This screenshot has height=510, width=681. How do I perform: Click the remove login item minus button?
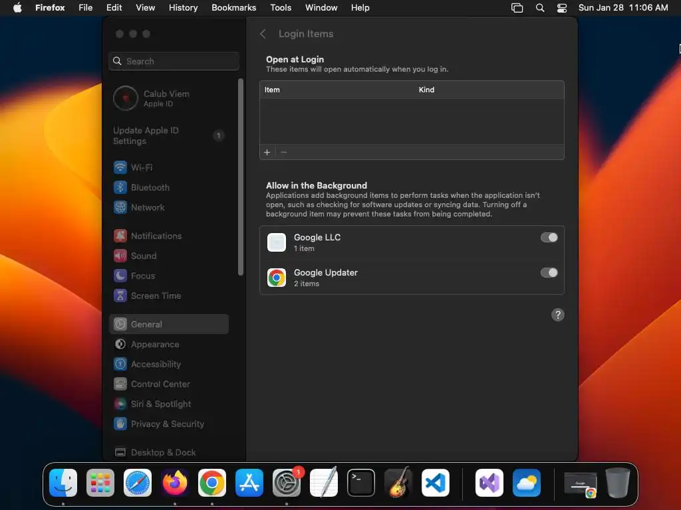[283, 152]
